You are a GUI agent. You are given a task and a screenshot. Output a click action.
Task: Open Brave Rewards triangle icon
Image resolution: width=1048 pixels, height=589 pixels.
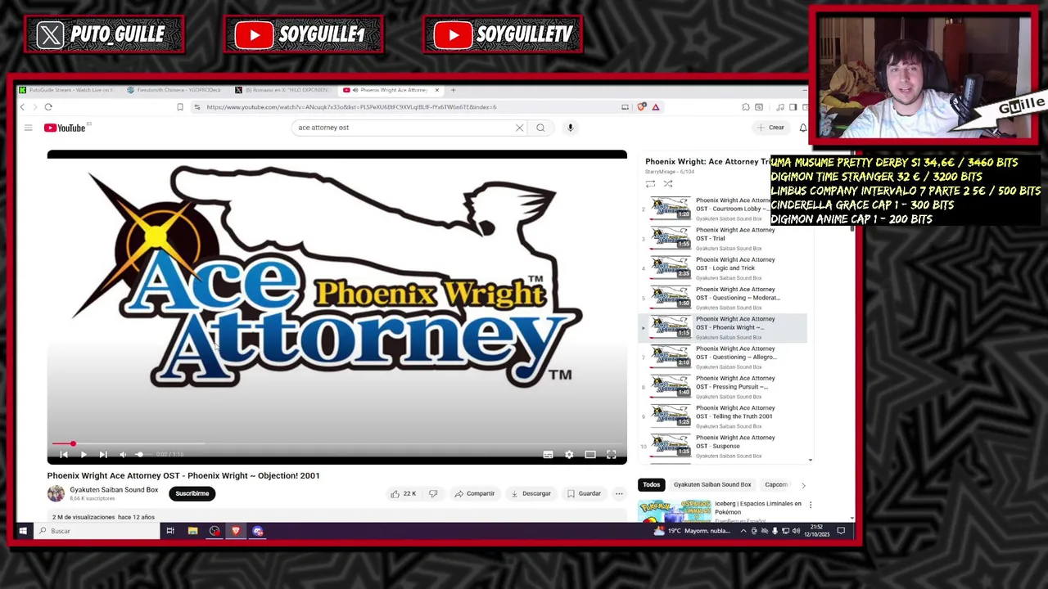[x=656, y=107]
